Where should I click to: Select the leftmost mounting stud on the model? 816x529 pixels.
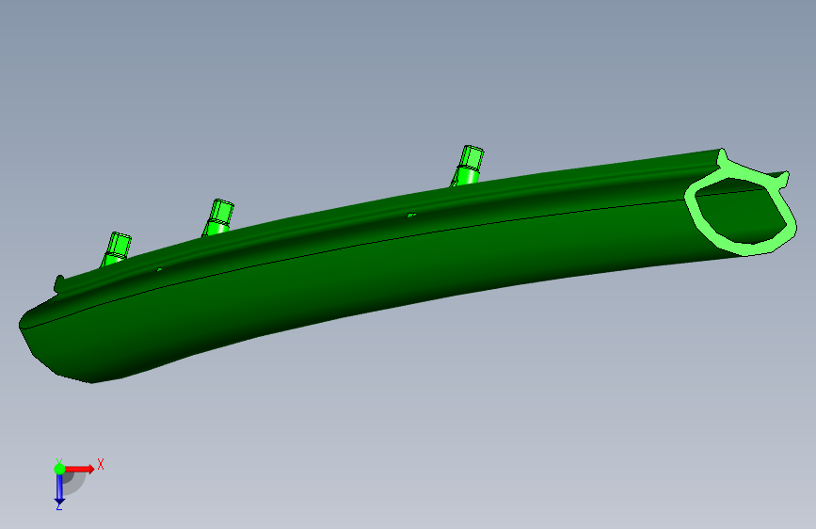coord(116,249)
